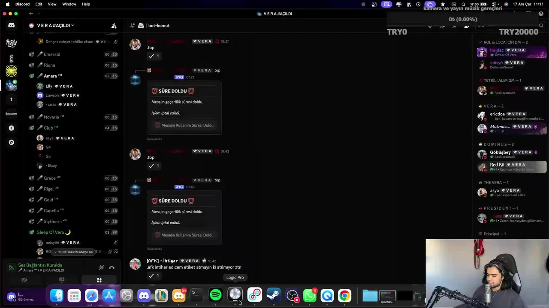
Task: Open Finder from the dock
Action: coord(57,295)
